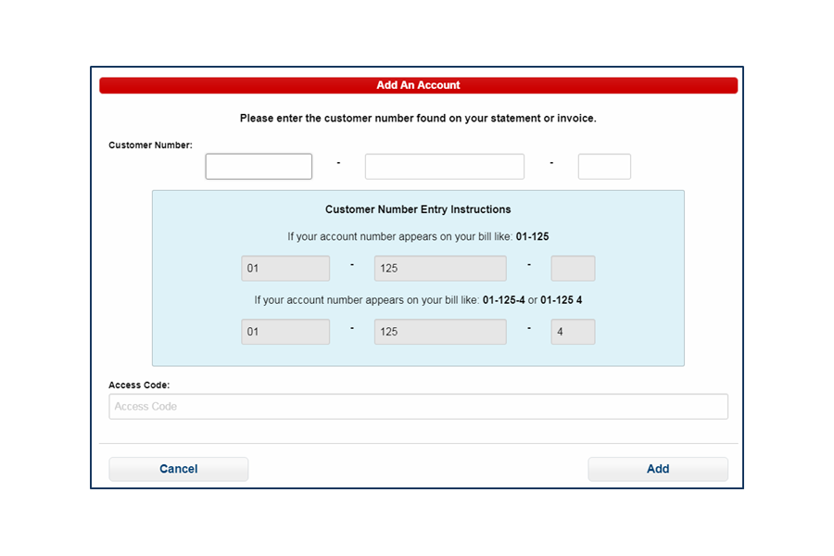This screenshot has height=556, width=834.
Task: Click the middle Customer Number field
Action: (x=444, y=166)
